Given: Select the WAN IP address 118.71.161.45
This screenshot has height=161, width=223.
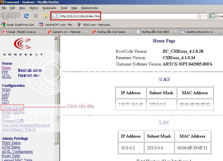Looking at the screenshot, I should pos(131,104).
